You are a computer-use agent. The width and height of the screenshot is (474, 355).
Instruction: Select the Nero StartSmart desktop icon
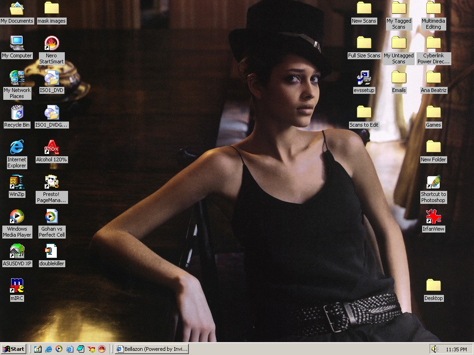pos(51,43)
